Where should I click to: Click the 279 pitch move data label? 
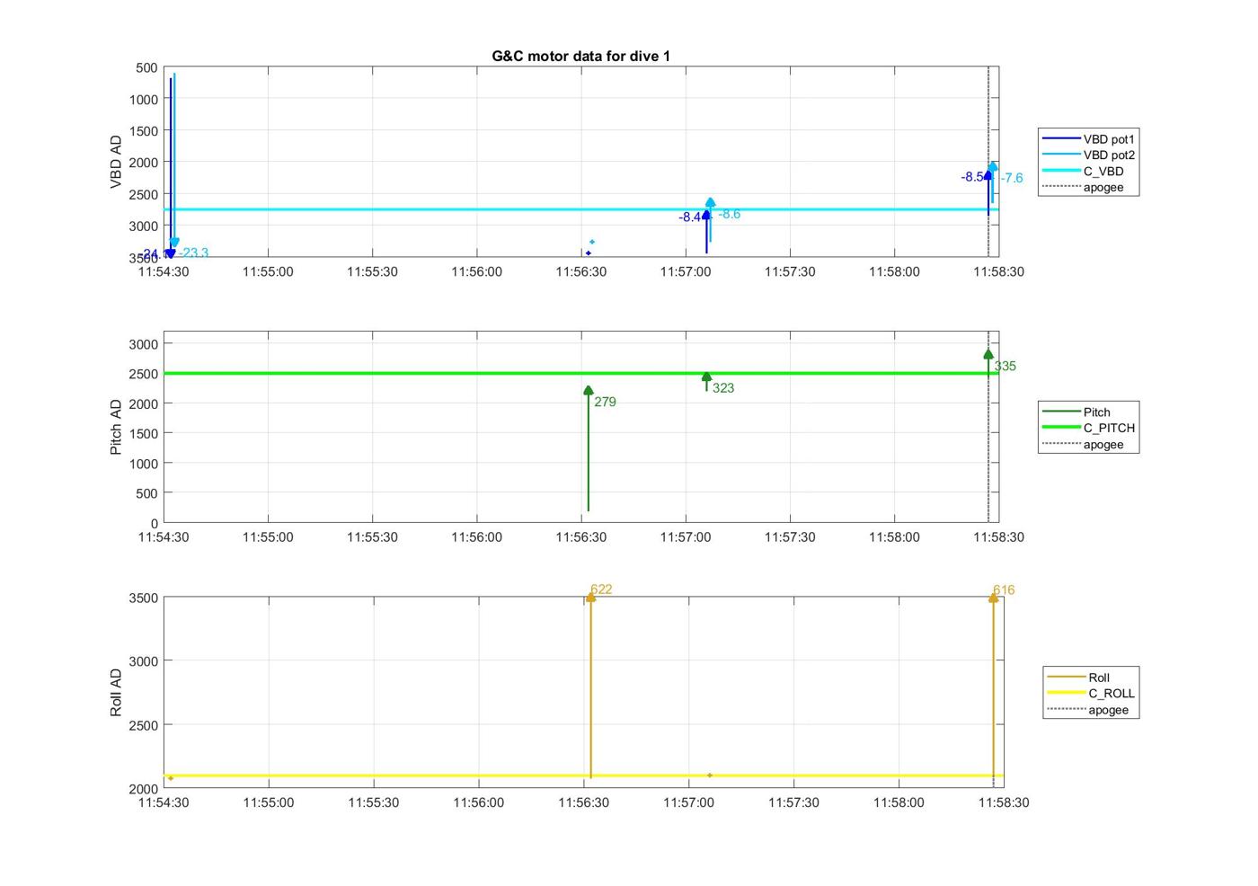coord(605,402)
